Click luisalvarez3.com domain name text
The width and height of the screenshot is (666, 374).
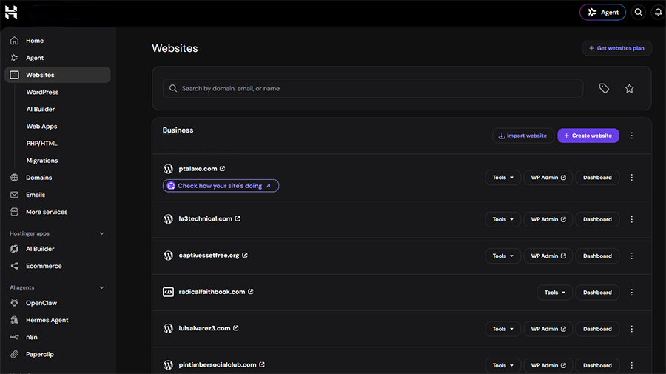click(205, 328)
